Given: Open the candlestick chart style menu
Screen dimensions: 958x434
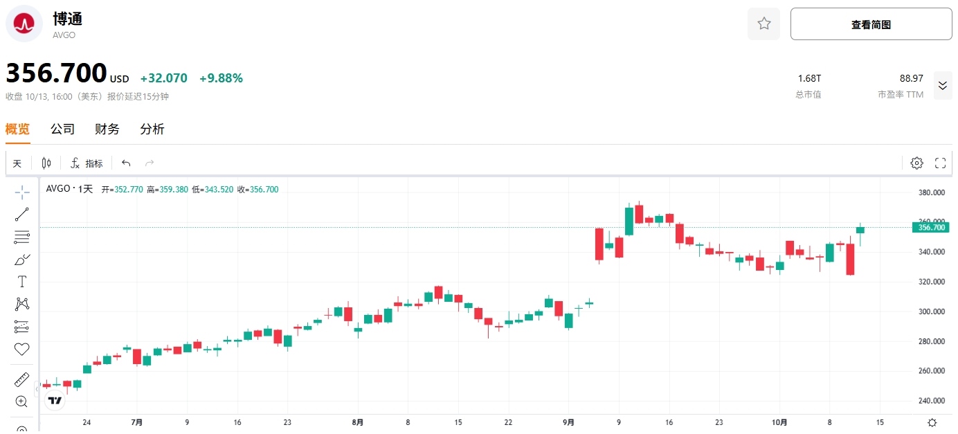Looking at the screenshot, I should (46, 163).
